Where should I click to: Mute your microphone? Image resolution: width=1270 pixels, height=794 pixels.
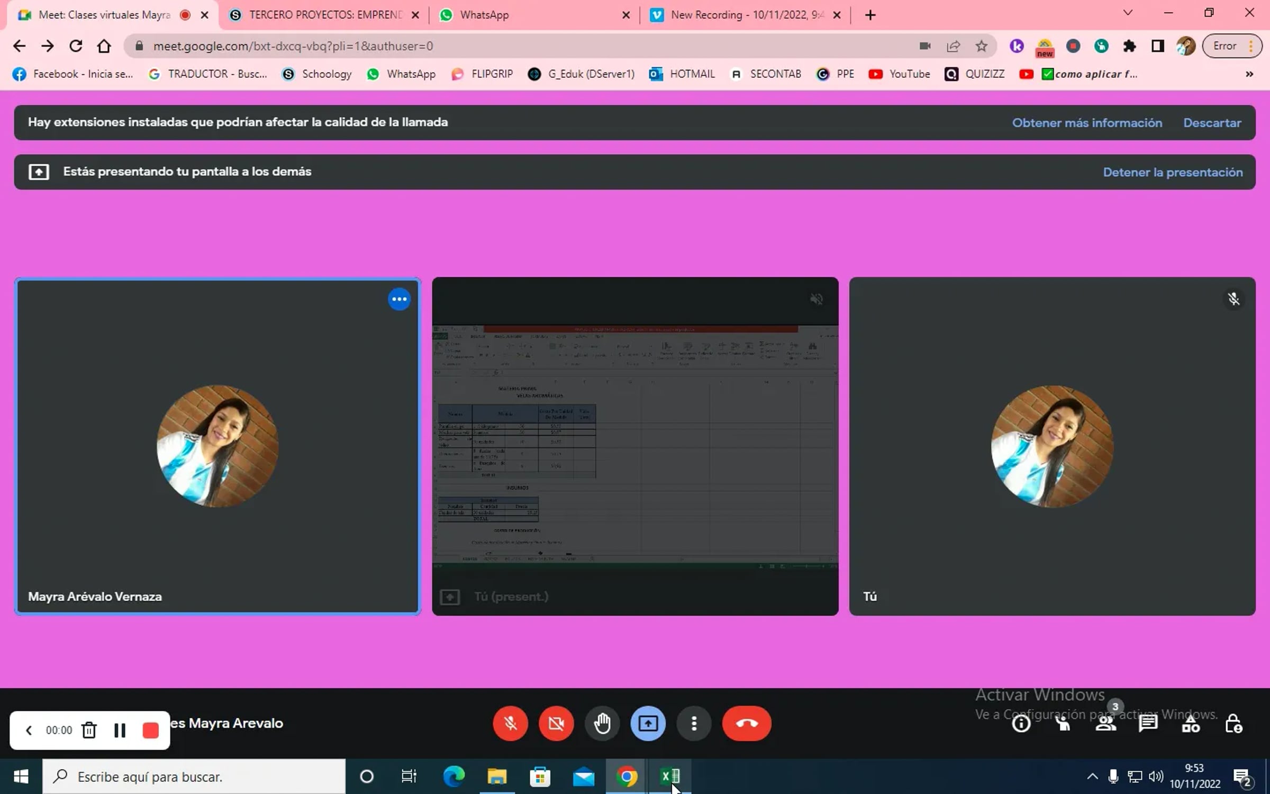coord(510,724)
